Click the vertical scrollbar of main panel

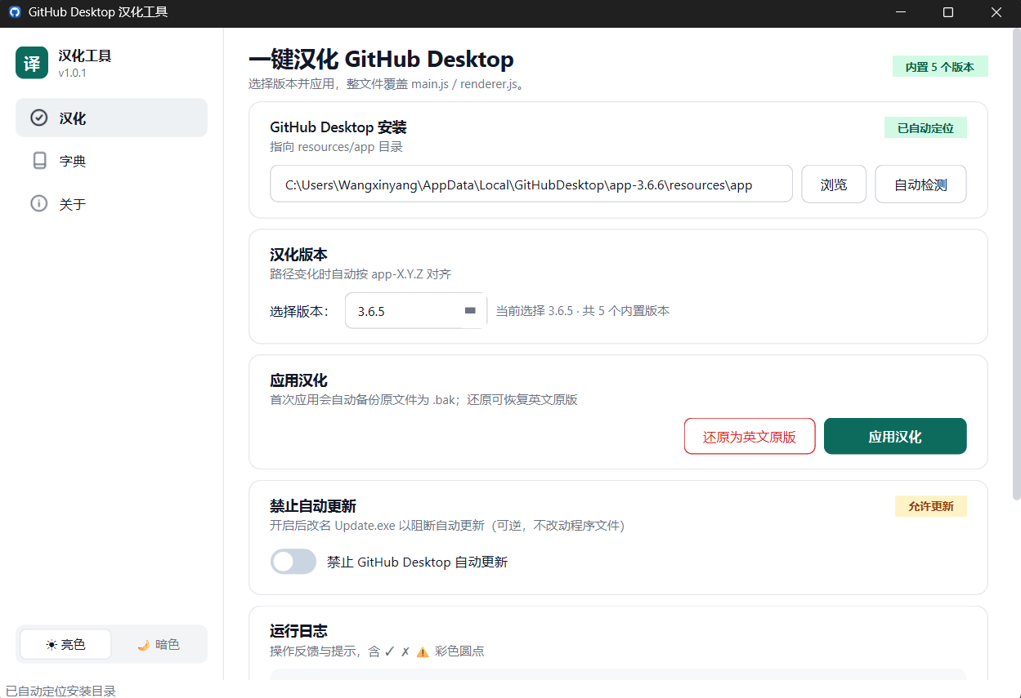[1017, 263]
